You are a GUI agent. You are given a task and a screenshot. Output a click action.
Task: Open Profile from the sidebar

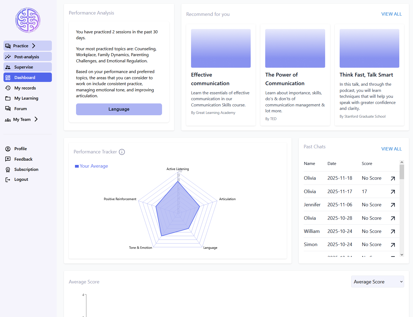coord(20,149)
